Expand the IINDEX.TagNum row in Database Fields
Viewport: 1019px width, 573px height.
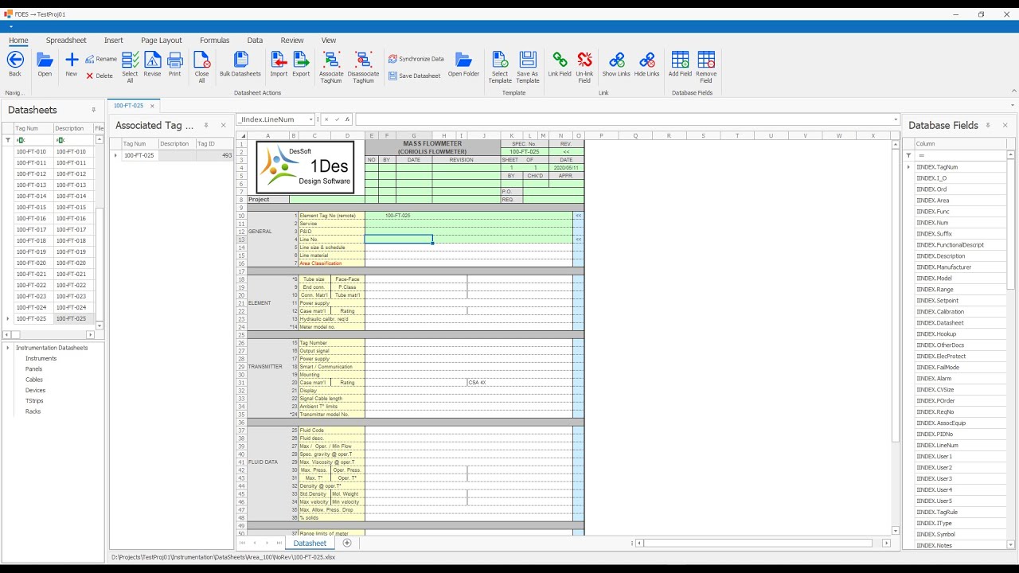click(908, 167)
